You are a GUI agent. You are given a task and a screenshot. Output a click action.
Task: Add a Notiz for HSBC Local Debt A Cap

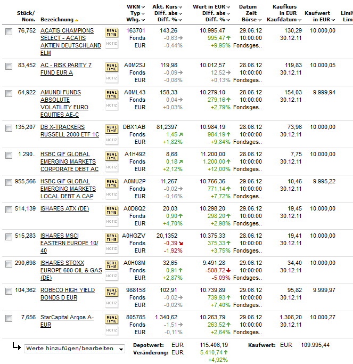coord(112,195)
